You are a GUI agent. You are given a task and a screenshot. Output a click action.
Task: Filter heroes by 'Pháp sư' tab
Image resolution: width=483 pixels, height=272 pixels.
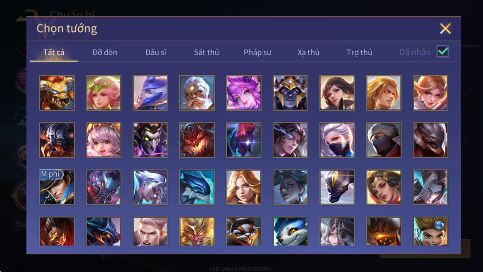(257, 52)
